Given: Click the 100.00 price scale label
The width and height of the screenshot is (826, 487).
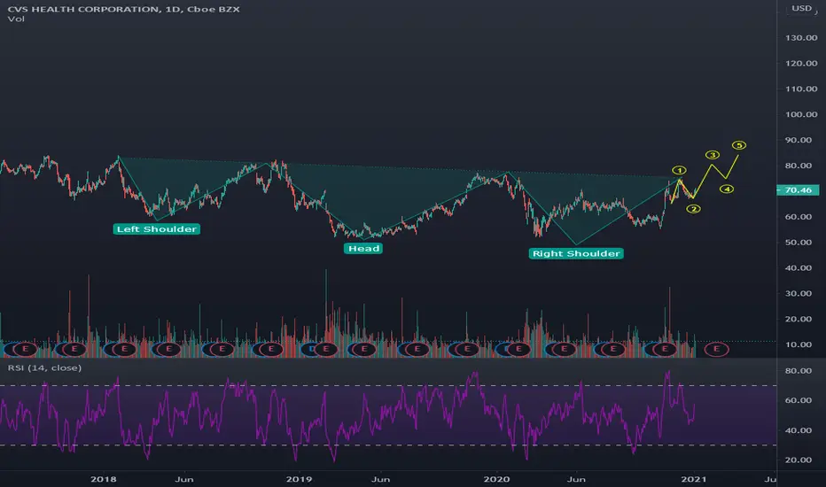Looking at the screenshot, I should click(x=801, y=114).
